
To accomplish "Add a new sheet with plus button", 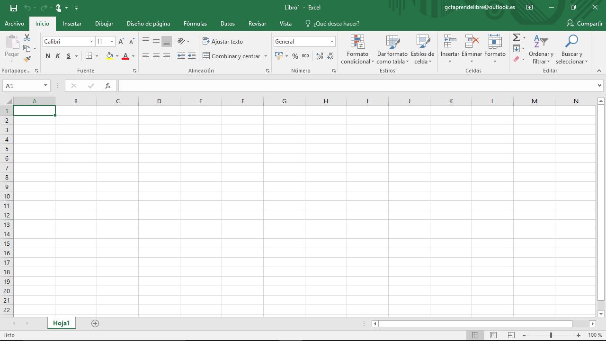I will pyautogui.click(x=95, y=323).
